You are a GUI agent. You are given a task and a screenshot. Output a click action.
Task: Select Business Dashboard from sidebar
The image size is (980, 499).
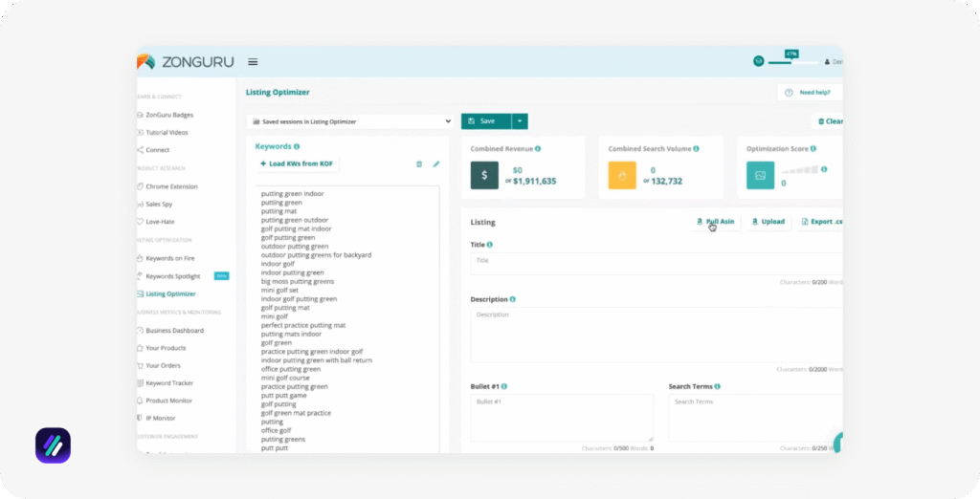174,331
